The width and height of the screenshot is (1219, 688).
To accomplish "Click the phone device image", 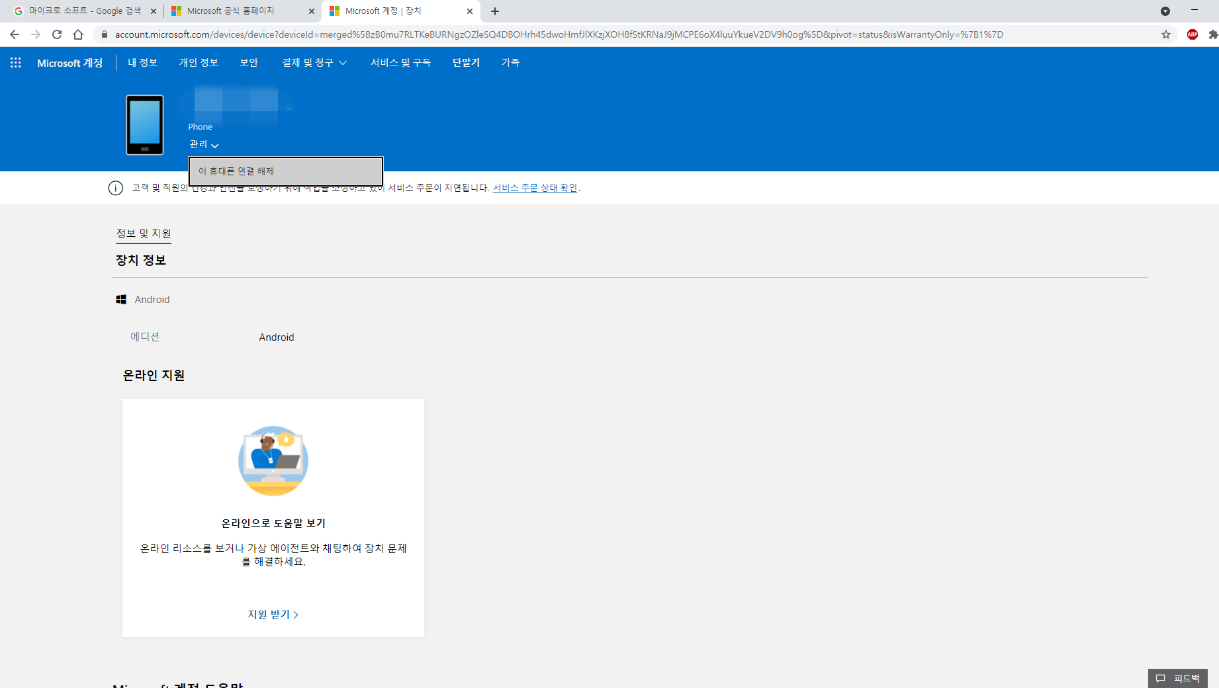I will (145, 125).
